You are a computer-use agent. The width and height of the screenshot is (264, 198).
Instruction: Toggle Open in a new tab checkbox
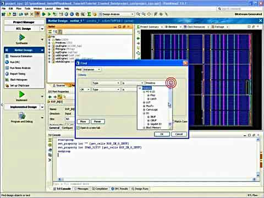pyautogui.click(x=78, y=128)
